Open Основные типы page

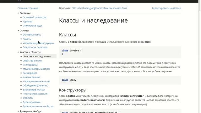coord(32,35)
